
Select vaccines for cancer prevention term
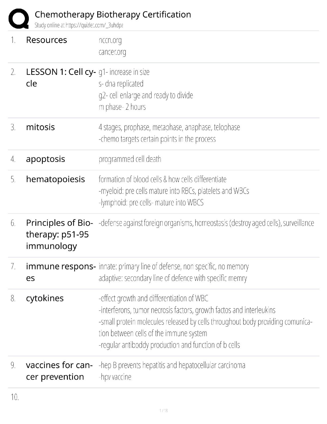coord(59,371)
